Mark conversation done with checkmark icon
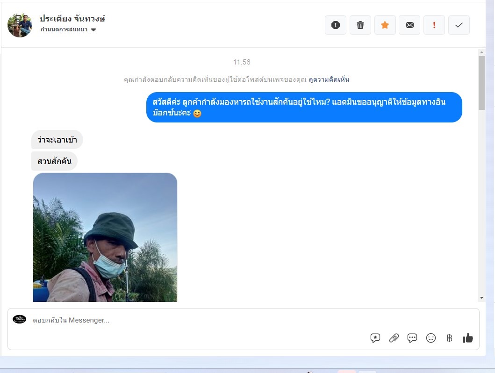Screen dimensions: 495x373 tap(459, 25)
